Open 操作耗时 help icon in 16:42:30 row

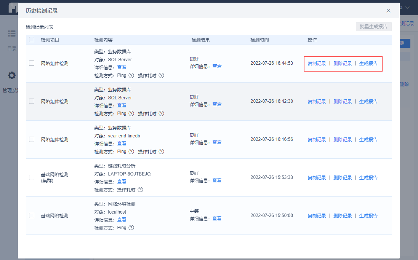coord(161,113)
